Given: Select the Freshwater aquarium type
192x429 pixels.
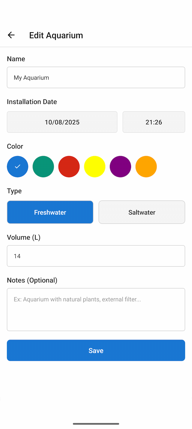Looking at the screenshot, I should tap(50, 212).
